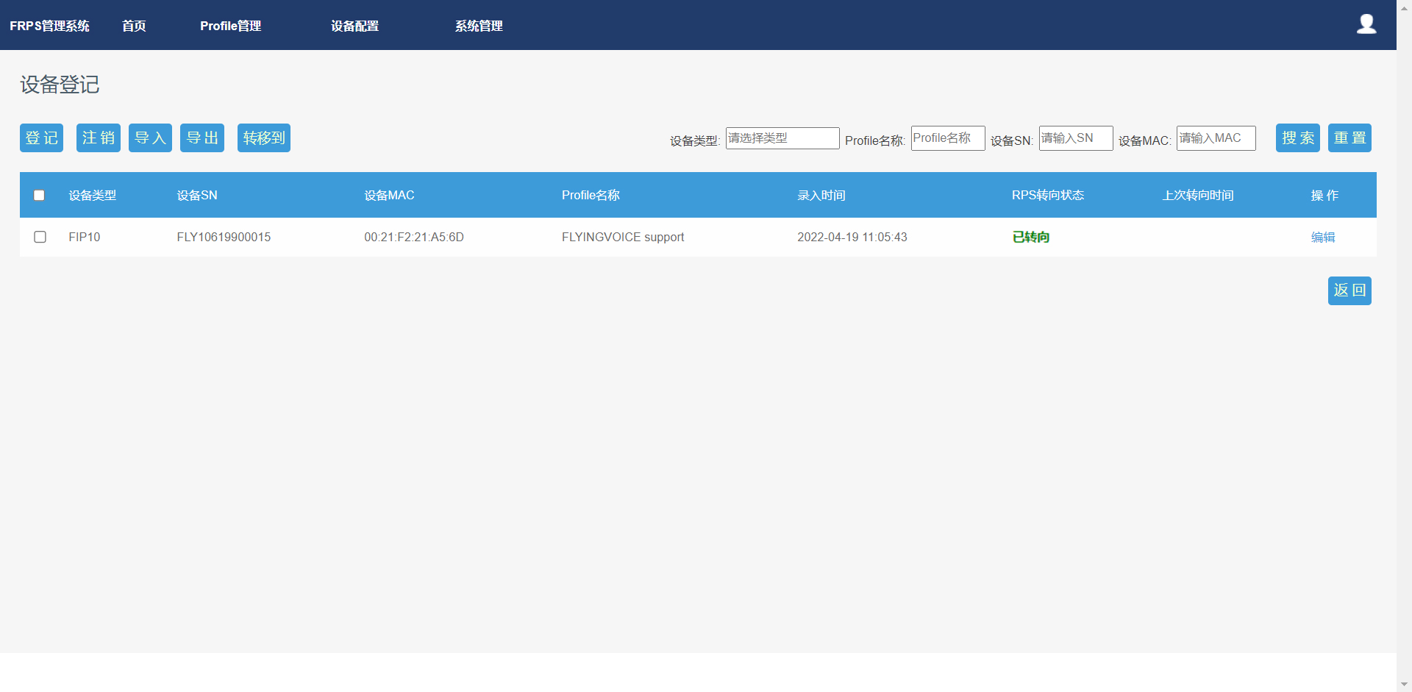The image size is (1412, 692).
Task: Click 编辑 link for FIP10 device
Action: click(1322, 237)
